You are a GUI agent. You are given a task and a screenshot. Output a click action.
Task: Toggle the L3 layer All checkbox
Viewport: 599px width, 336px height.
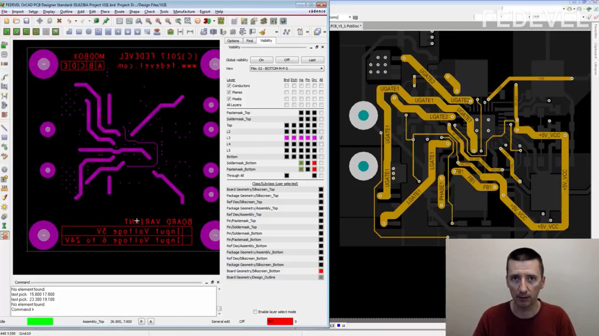(x=321, y=138)
